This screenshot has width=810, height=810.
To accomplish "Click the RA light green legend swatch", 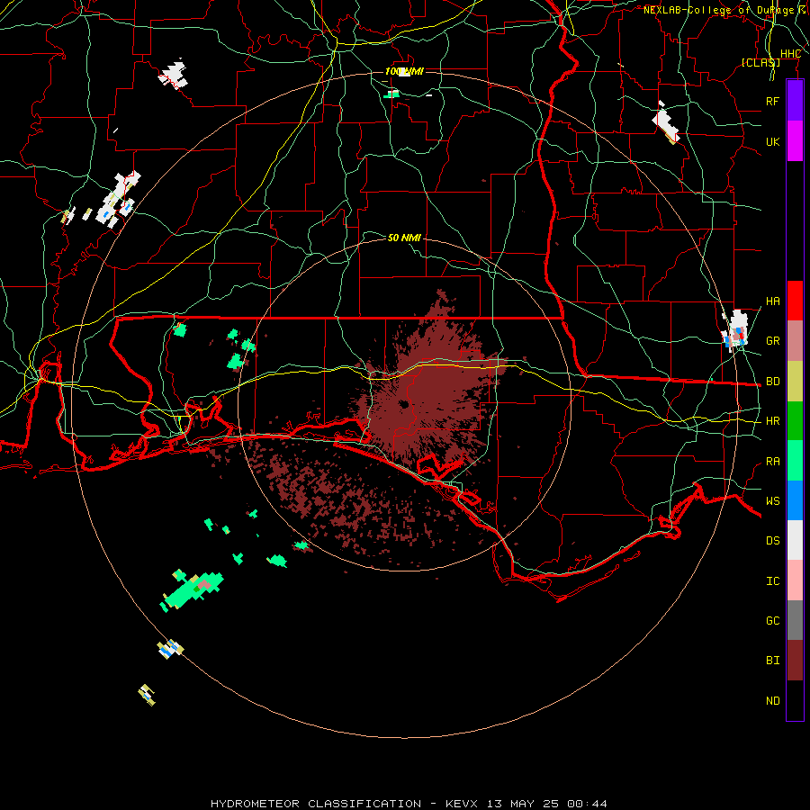I will click(x=795, y=461).
